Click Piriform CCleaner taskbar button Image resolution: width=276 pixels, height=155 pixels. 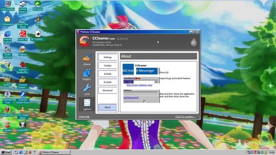pos(54,152)
